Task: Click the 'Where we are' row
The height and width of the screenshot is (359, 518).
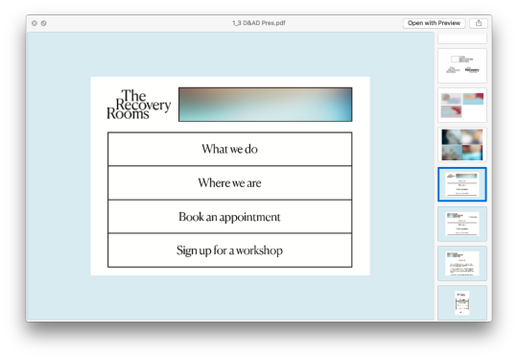Action: click(x=229, y=182)
